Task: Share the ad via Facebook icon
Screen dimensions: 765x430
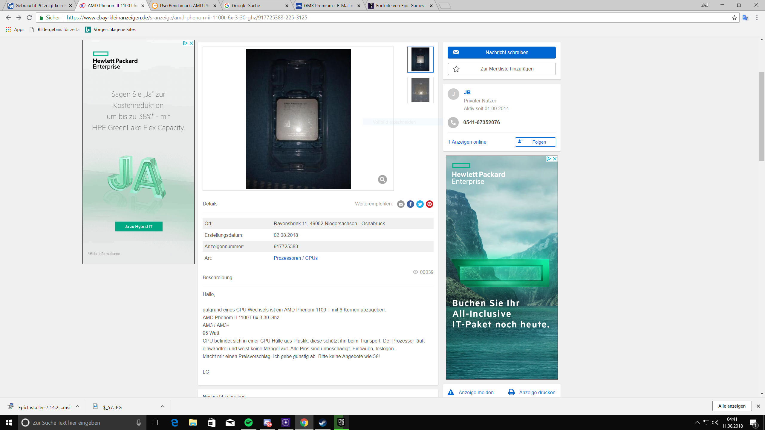Action: [x=410, y=204]
